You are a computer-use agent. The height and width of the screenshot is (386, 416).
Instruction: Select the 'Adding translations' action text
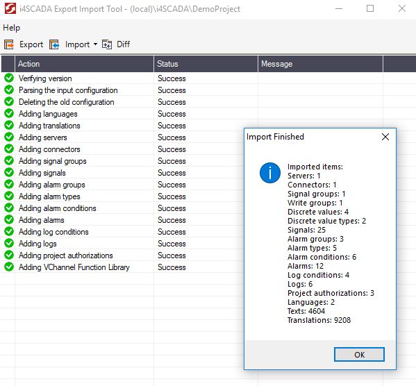click(x=49, y=126)
